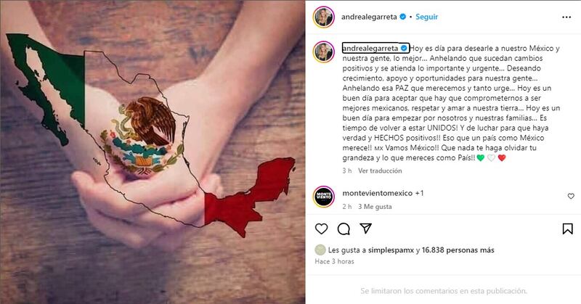581x304 pixels.
Task: Open the Mexico flag map post image
Action: (153, 152)
